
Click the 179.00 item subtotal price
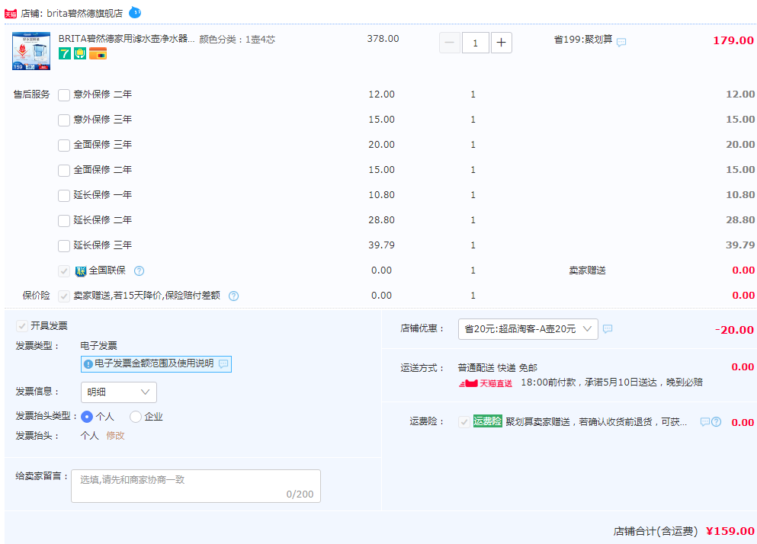point(733,40)
